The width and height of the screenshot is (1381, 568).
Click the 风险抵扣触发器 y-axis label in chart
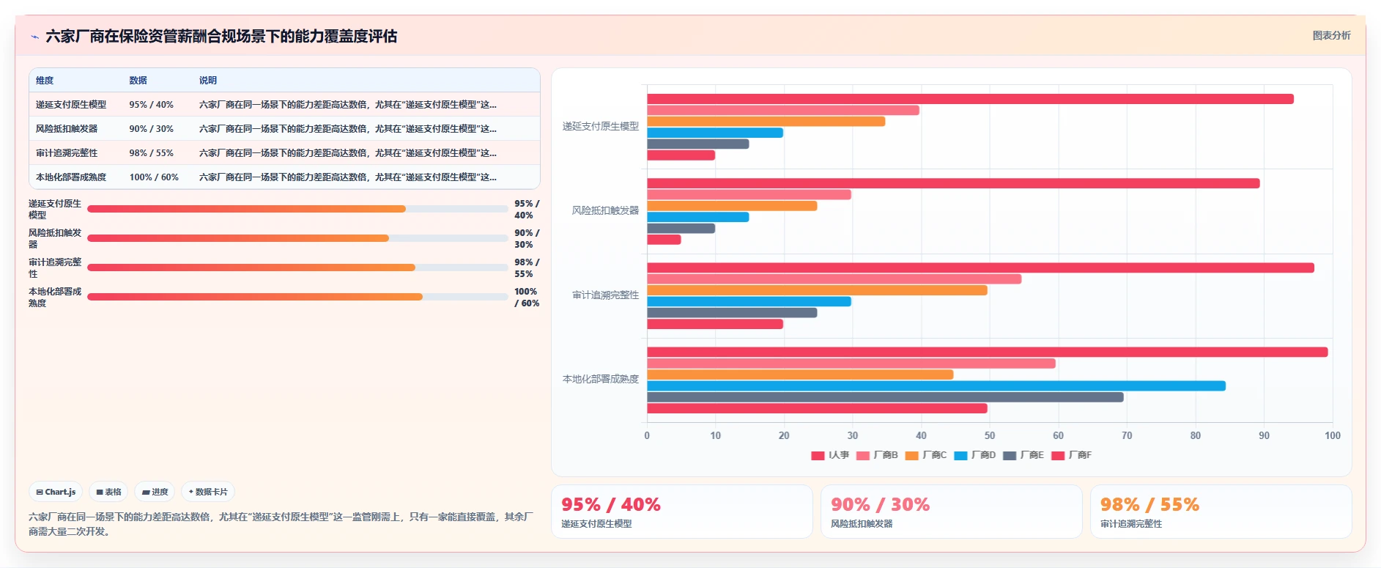click(605, 210)
